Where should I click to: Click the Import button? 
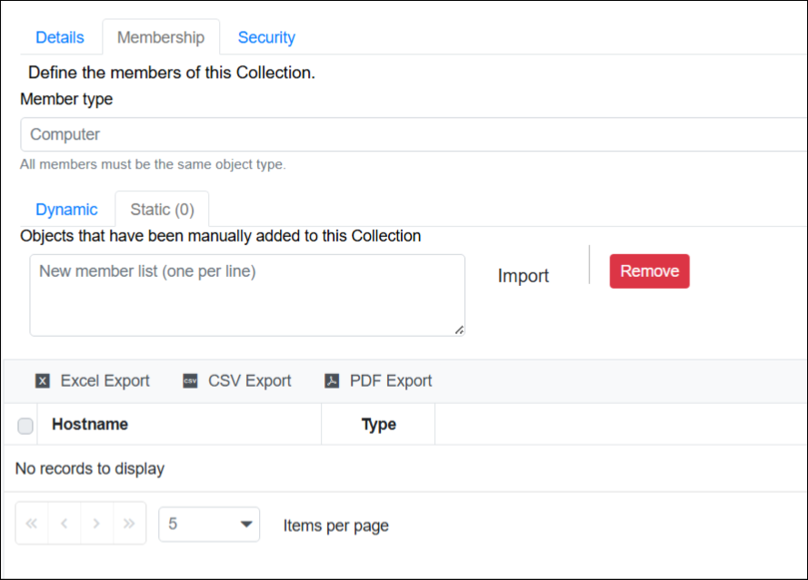tap(524, 276)
